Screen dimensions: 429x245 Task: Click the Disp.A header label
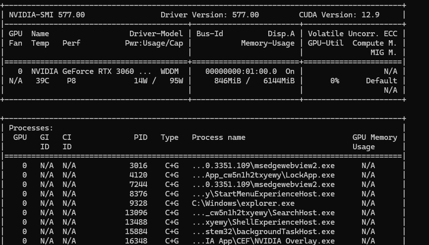coord(281,34)
